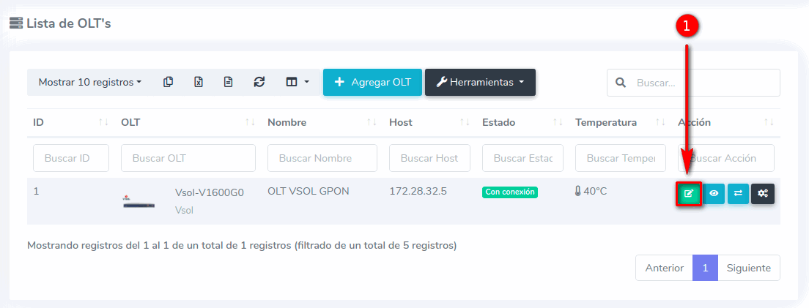Click the blue swap arrows action button

(738, 194)
